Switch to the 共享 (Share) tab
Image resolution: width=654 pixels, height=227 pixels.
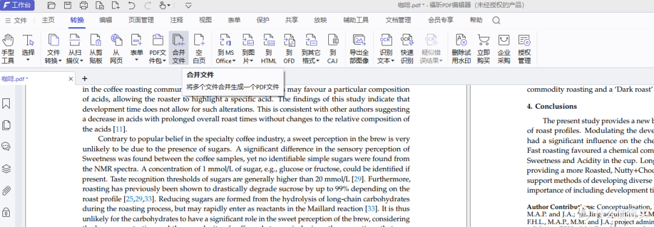291,20
